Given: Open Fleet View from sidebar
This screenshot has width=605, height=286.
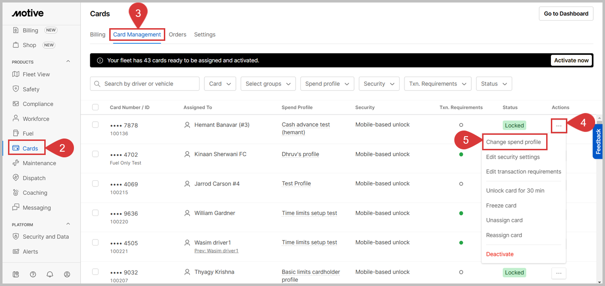Looking at the screenshot, I should (x=36, y=74).
